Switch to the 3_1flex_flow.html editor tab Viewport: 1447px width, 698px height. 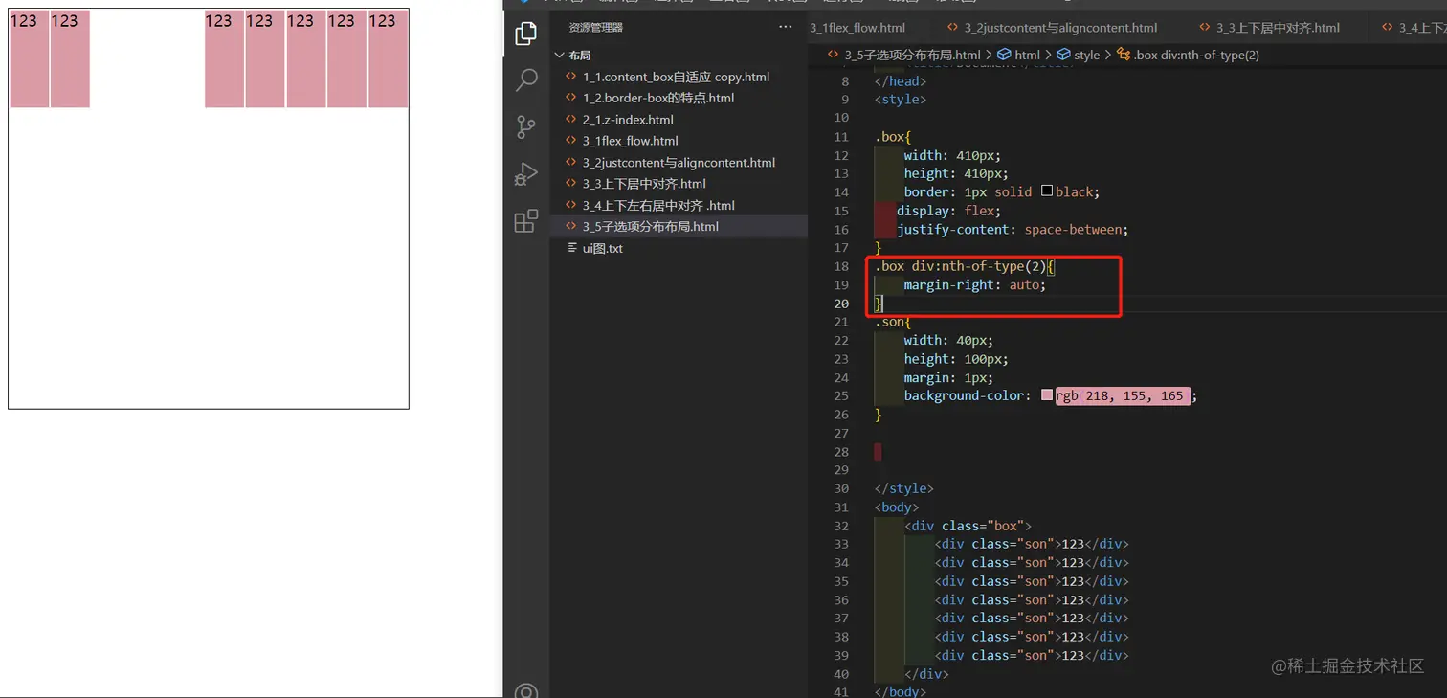click(857, 28)
